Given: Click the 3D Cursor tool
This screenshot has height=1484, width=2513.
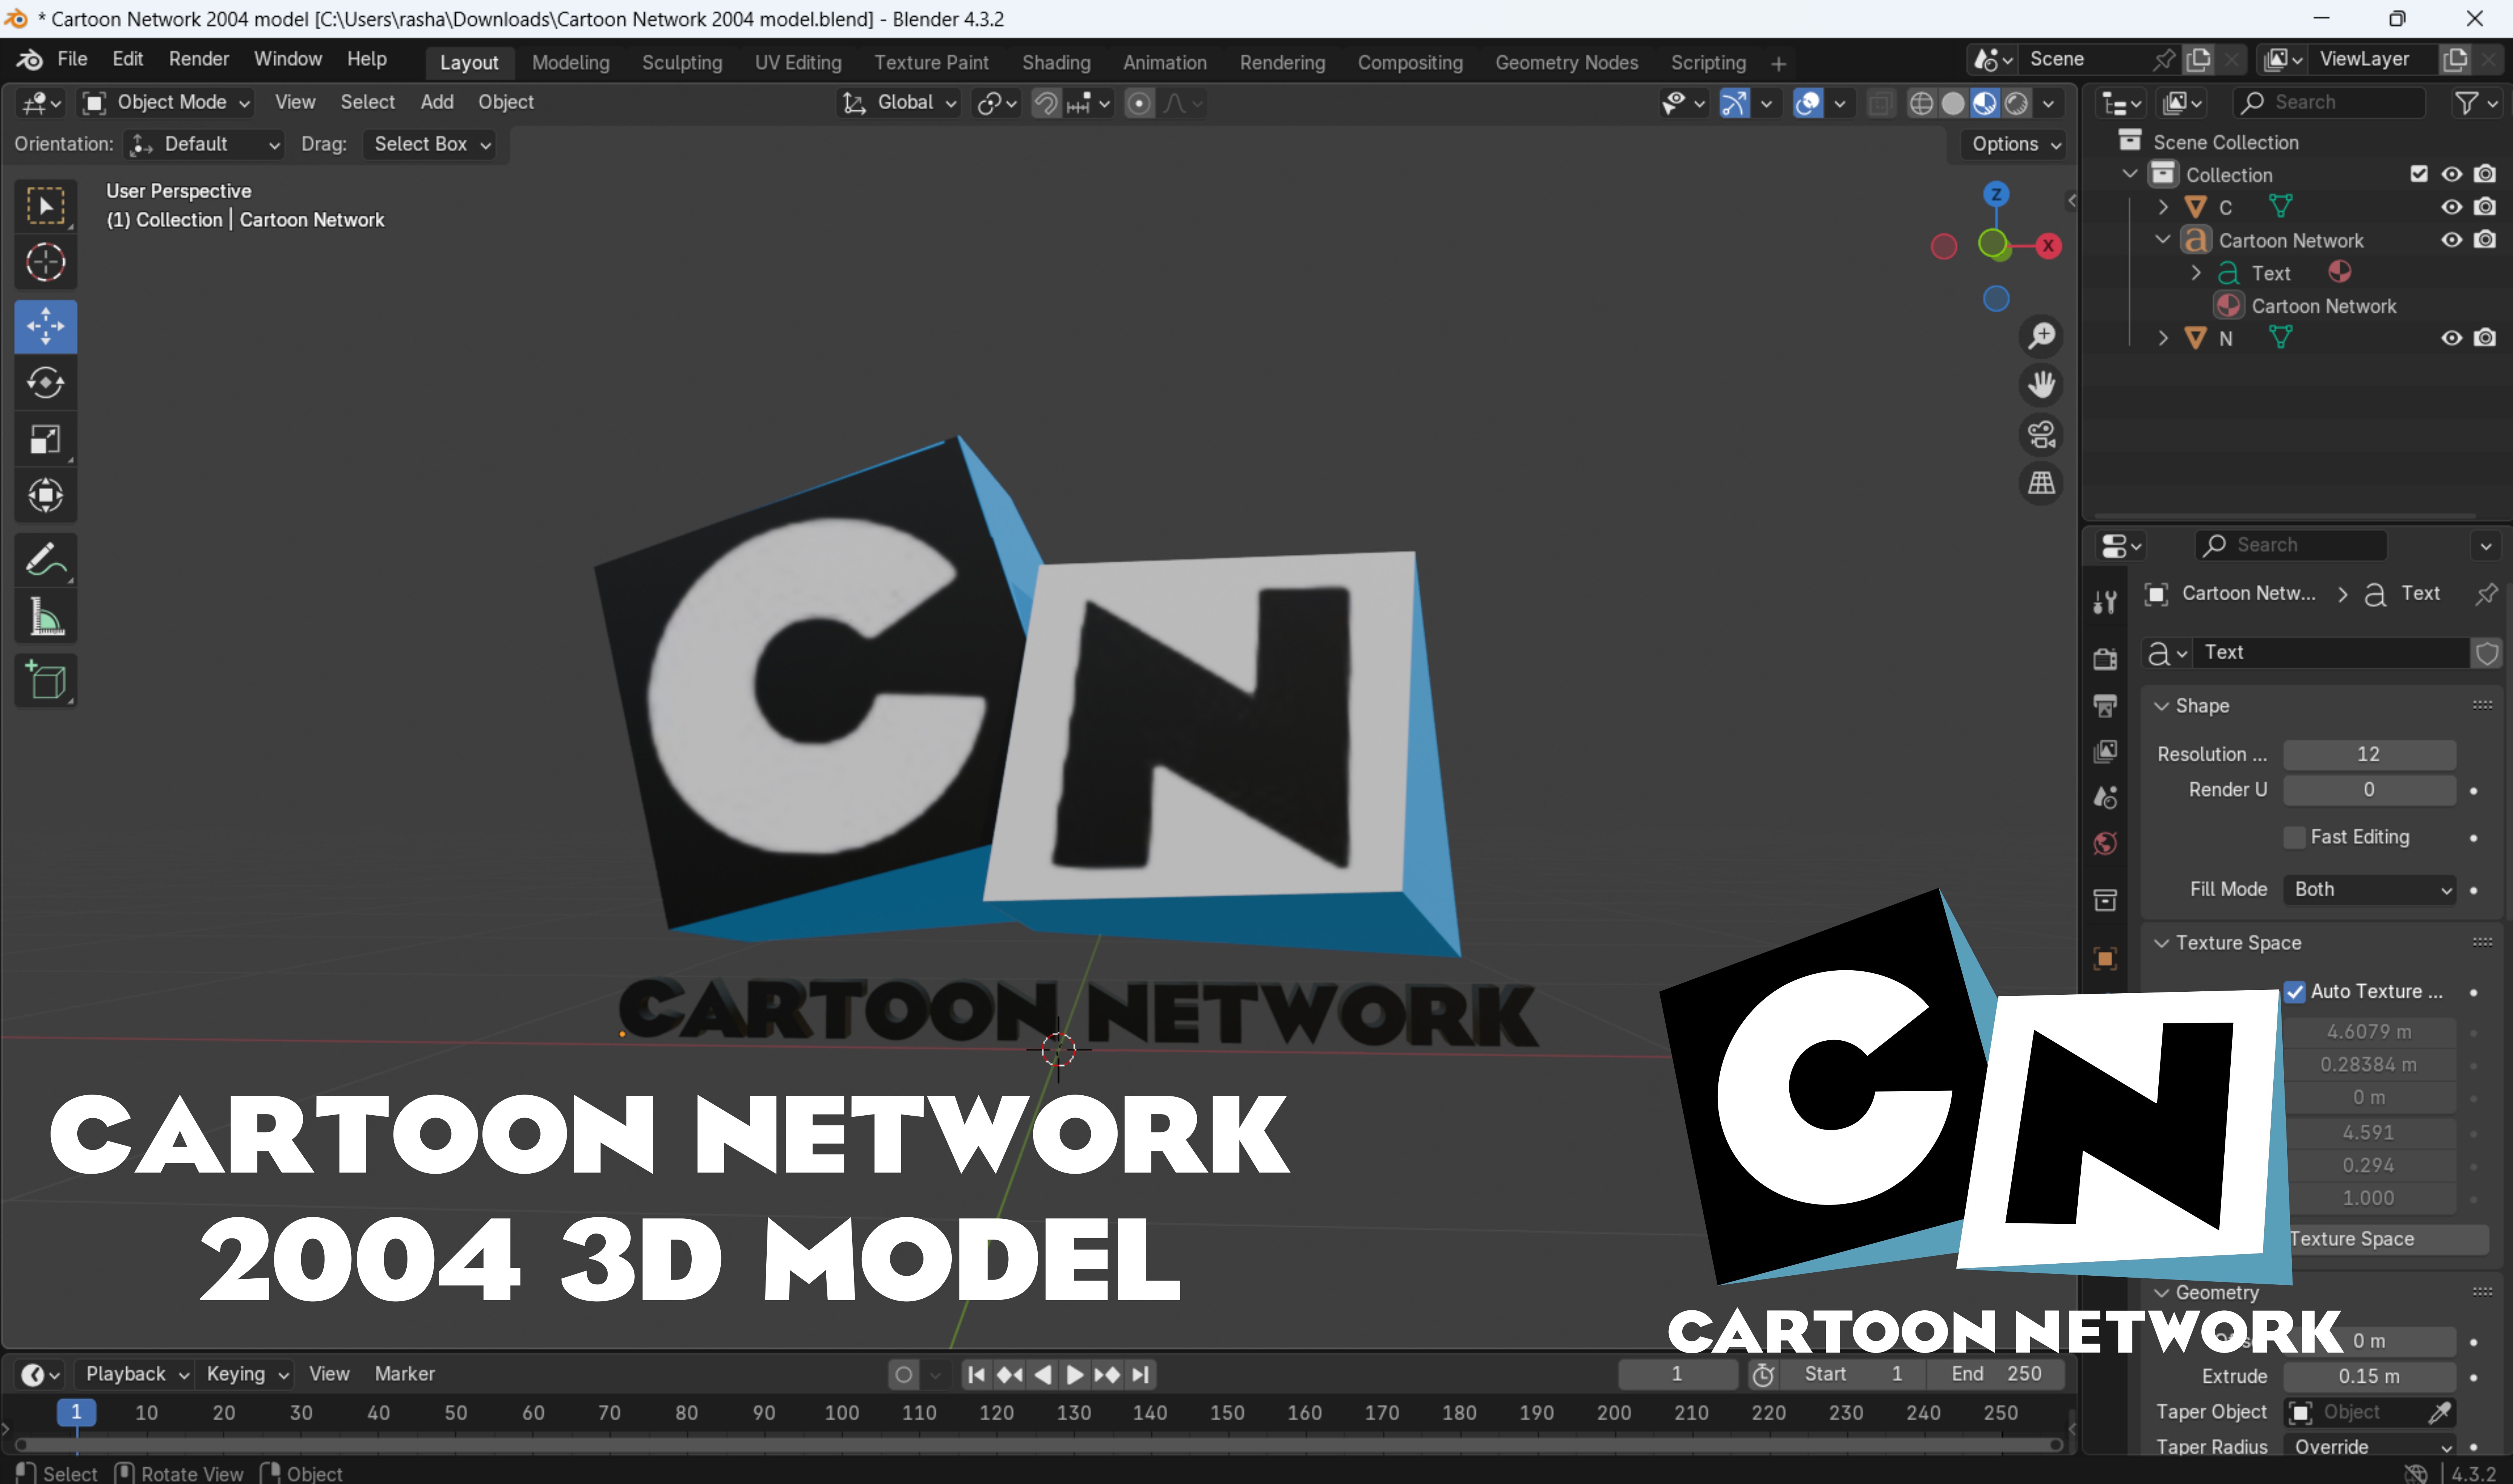Looking at the screenshot, I should tap(45, 262).
